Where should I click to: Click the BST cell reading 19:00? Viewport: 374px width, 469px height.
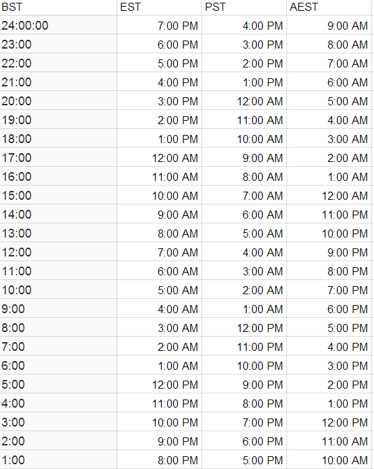tap(58, 119)
